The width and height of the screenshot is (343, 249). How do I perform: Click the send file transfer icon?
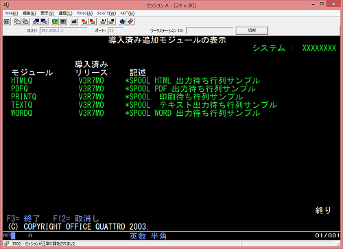[x=36, y=21]
